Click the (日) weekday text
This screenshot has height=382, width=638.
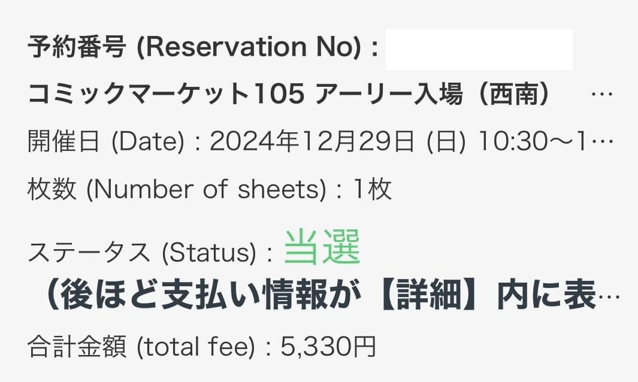click(446, 141)
